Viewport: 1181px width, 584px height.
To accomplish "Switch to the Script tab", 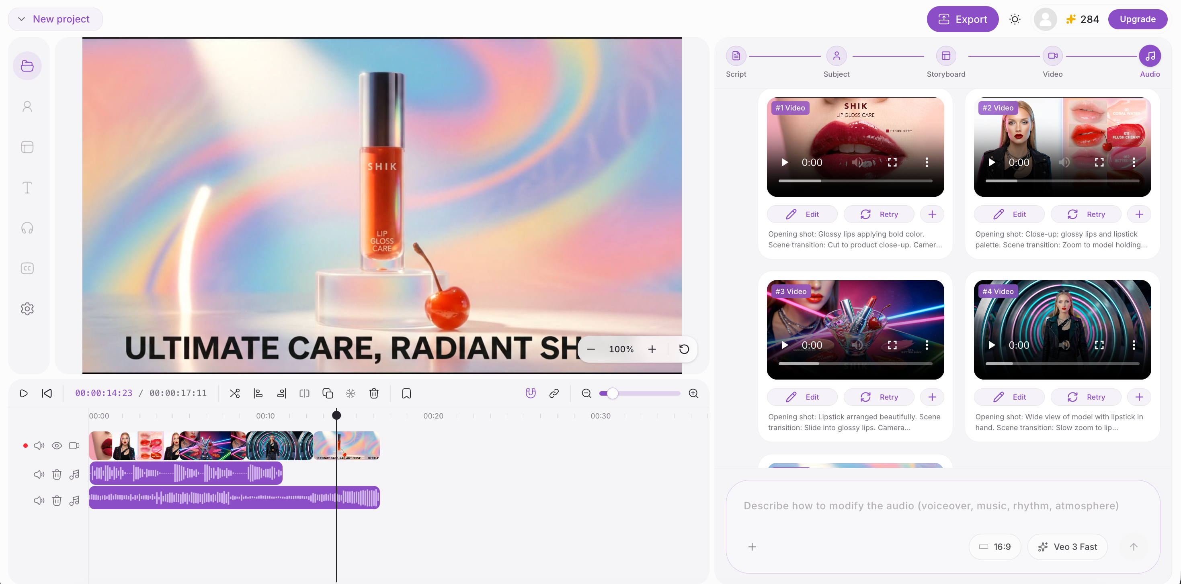I will pos(736,62).
